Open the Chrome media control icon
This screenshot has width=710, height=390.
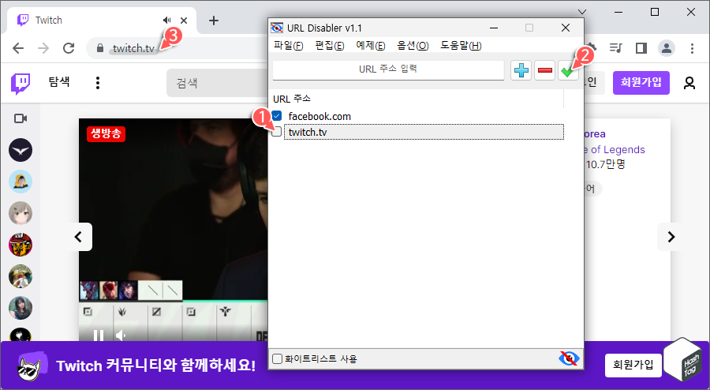pyautogui.click(x=616, y=48)
